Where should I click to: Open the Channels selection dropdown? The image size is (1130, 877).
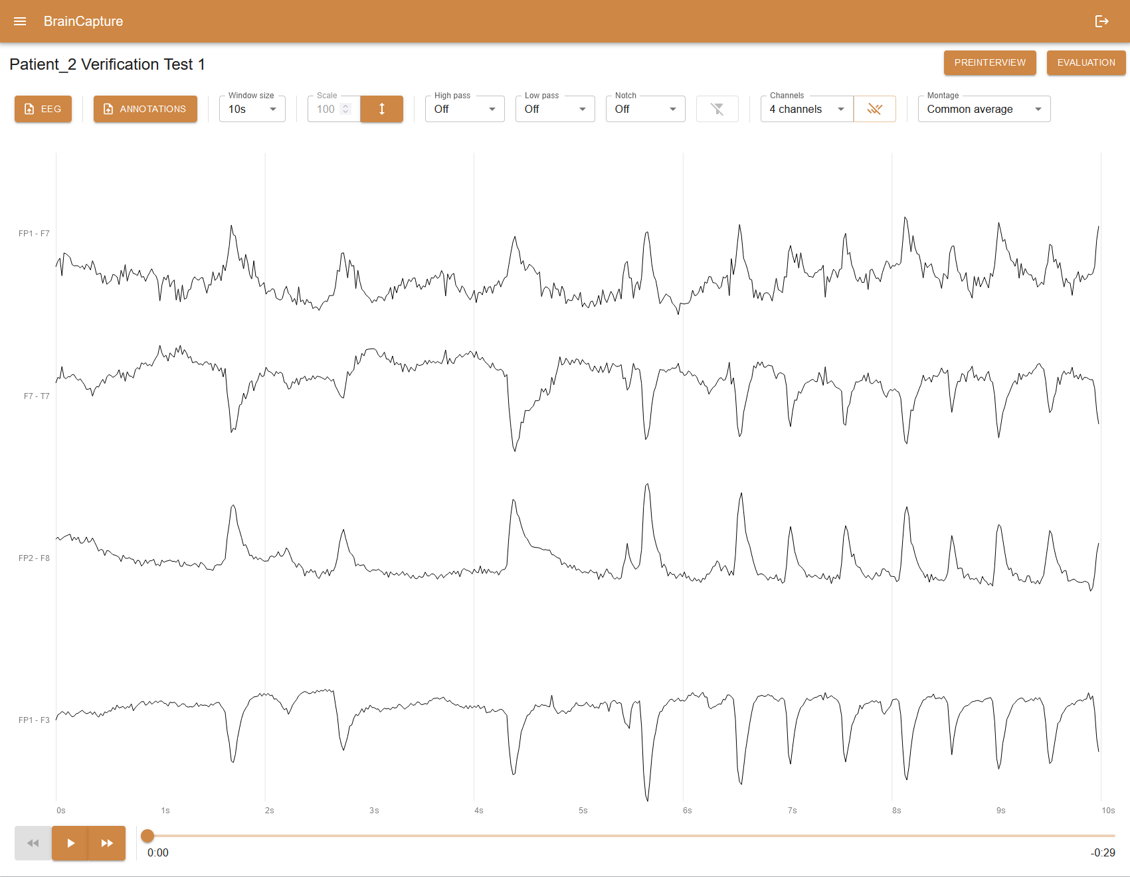806,109
